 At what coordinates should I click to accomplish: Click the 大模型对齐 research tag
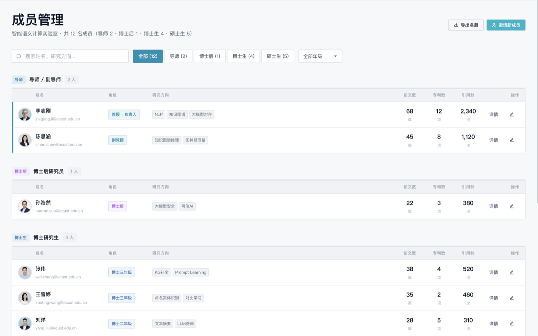(202, 115)
